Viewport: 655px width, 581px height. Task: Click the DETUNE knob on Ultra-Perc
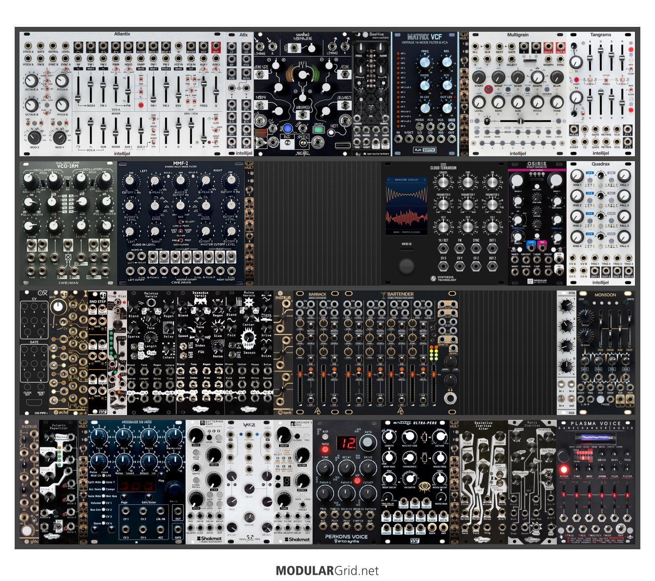click(440, 436)
